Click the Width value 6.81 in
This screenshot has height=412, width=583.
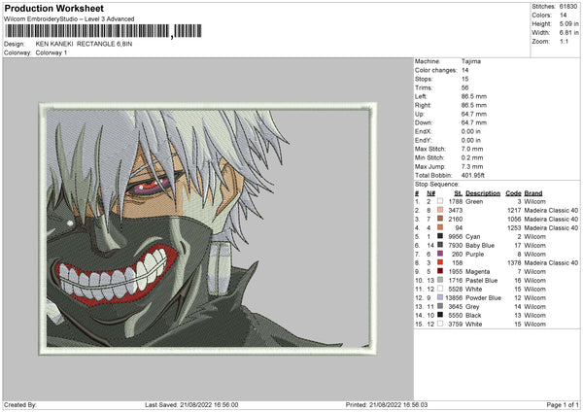[568, 33]
